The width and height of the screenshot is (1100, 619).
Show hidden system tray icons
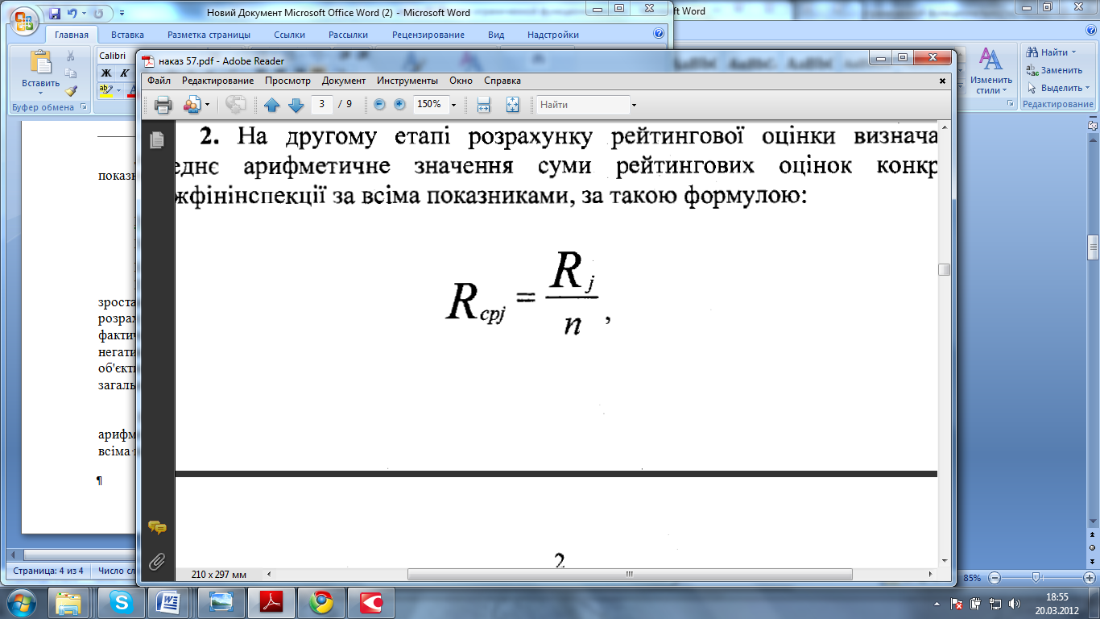(x=937, y=603)
